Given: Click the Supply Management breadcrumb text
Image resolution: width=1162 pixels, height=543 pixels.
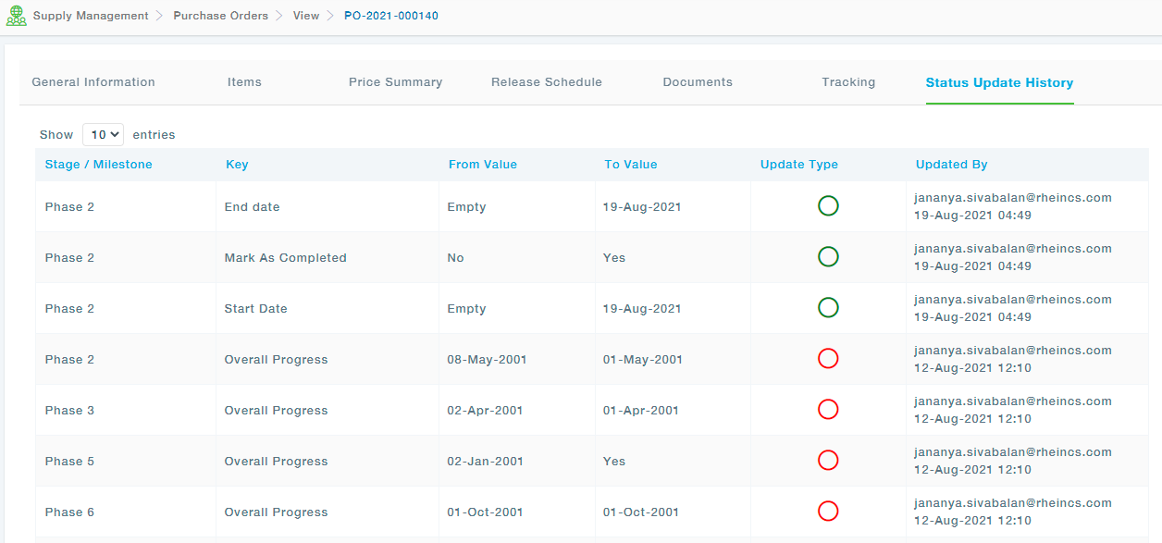Looking at the screenshot, I should 91,16.
